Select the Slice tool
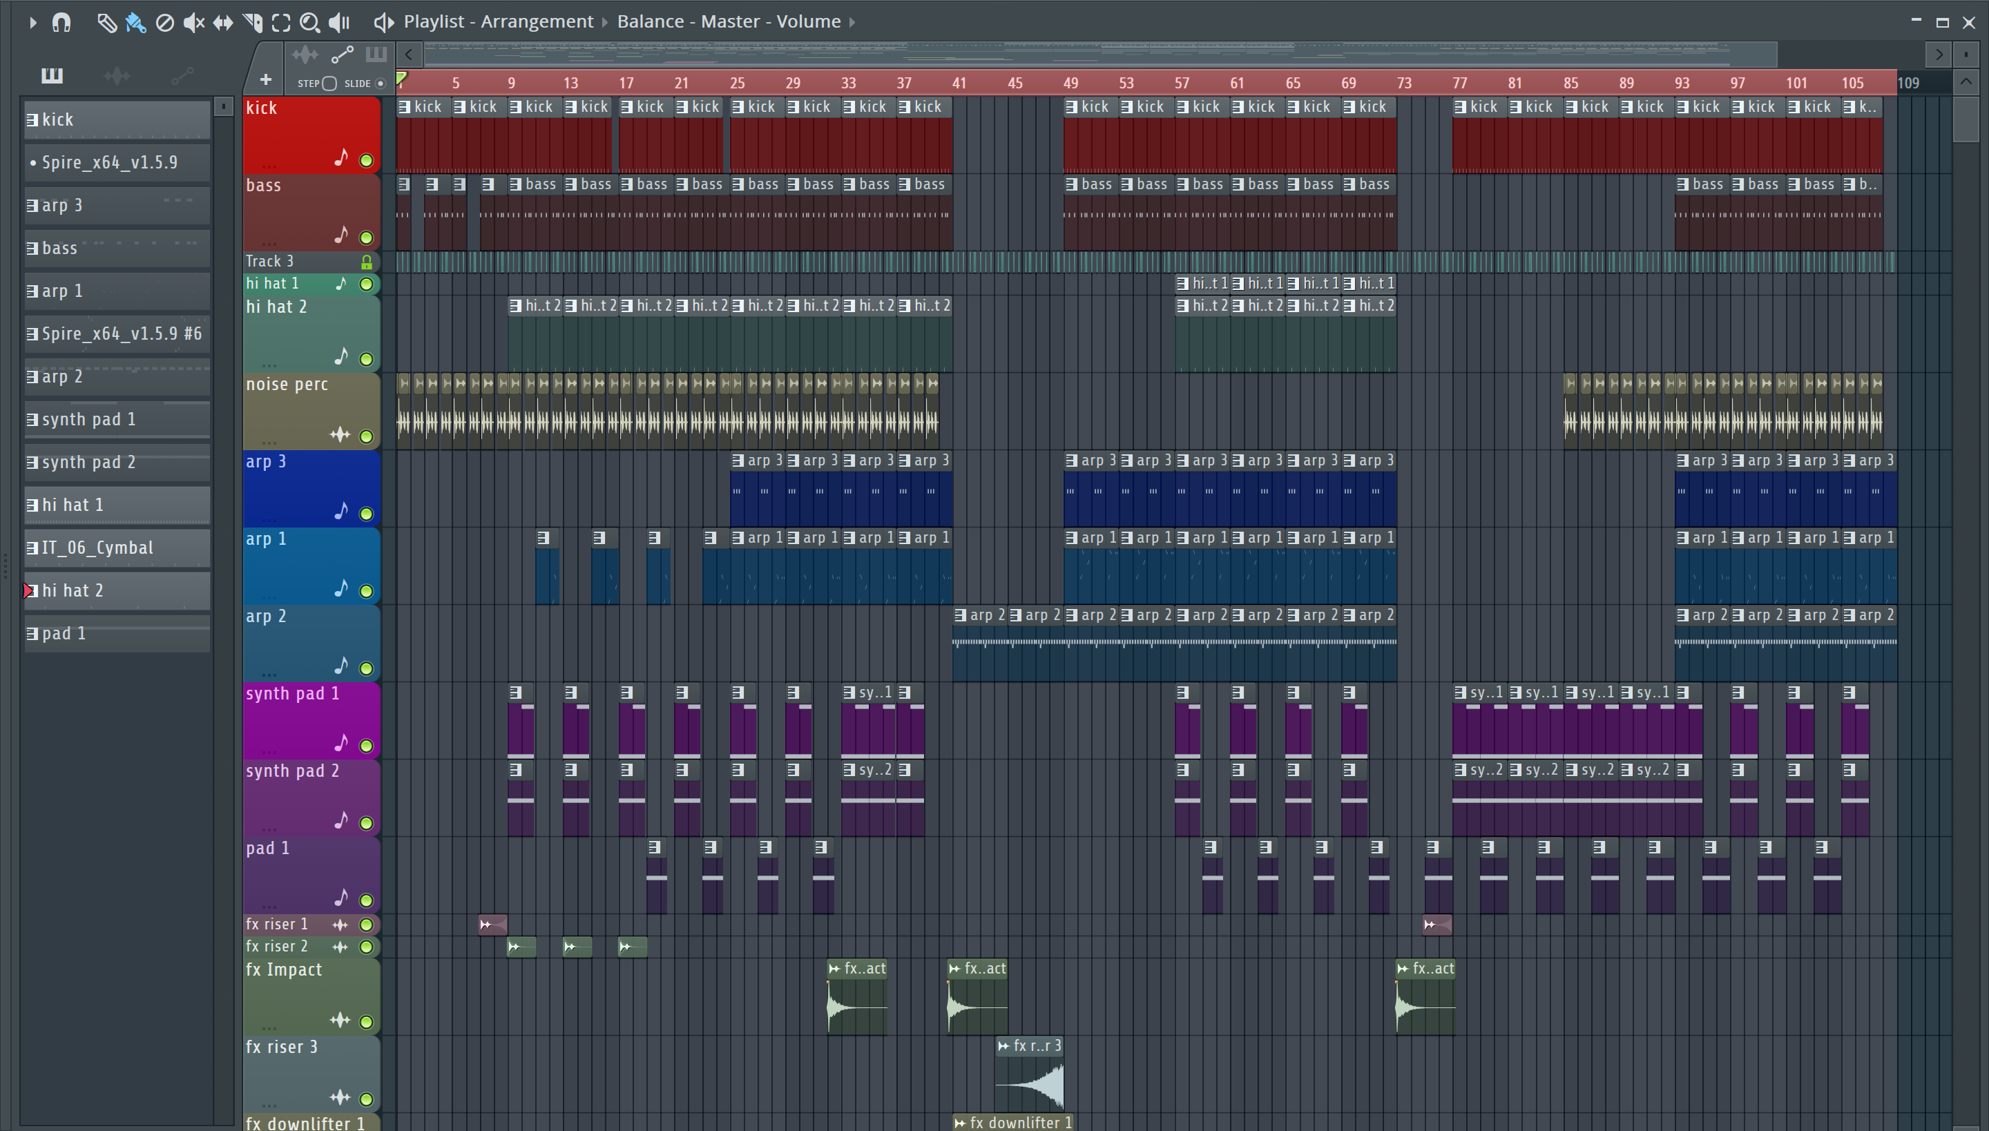The width and height of the screenshot is (1989, 1131). [253, 23]
